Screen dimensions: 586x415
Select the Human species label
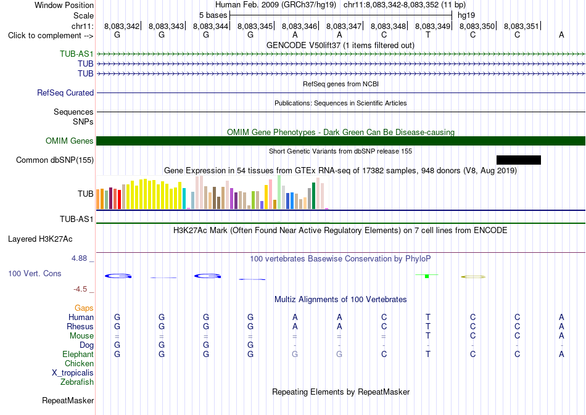[81, 317]
